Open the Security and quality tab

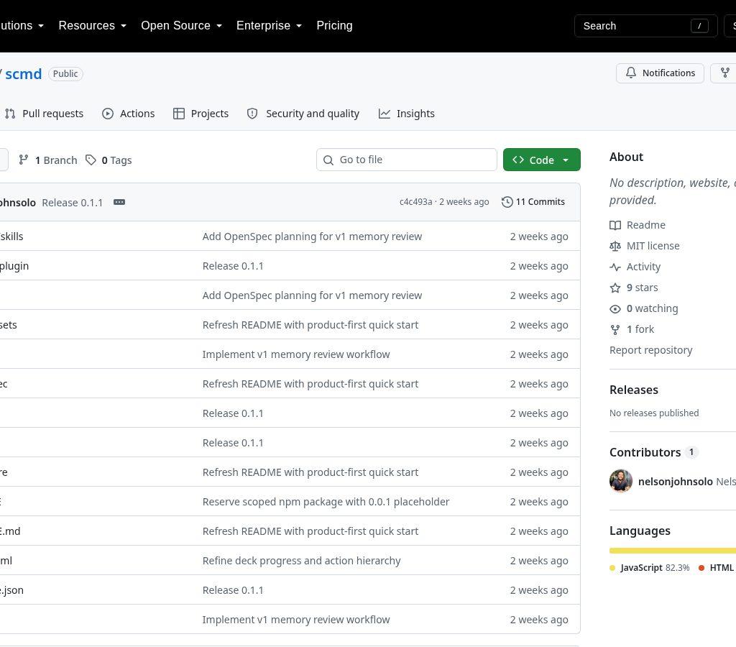[303, 114]
